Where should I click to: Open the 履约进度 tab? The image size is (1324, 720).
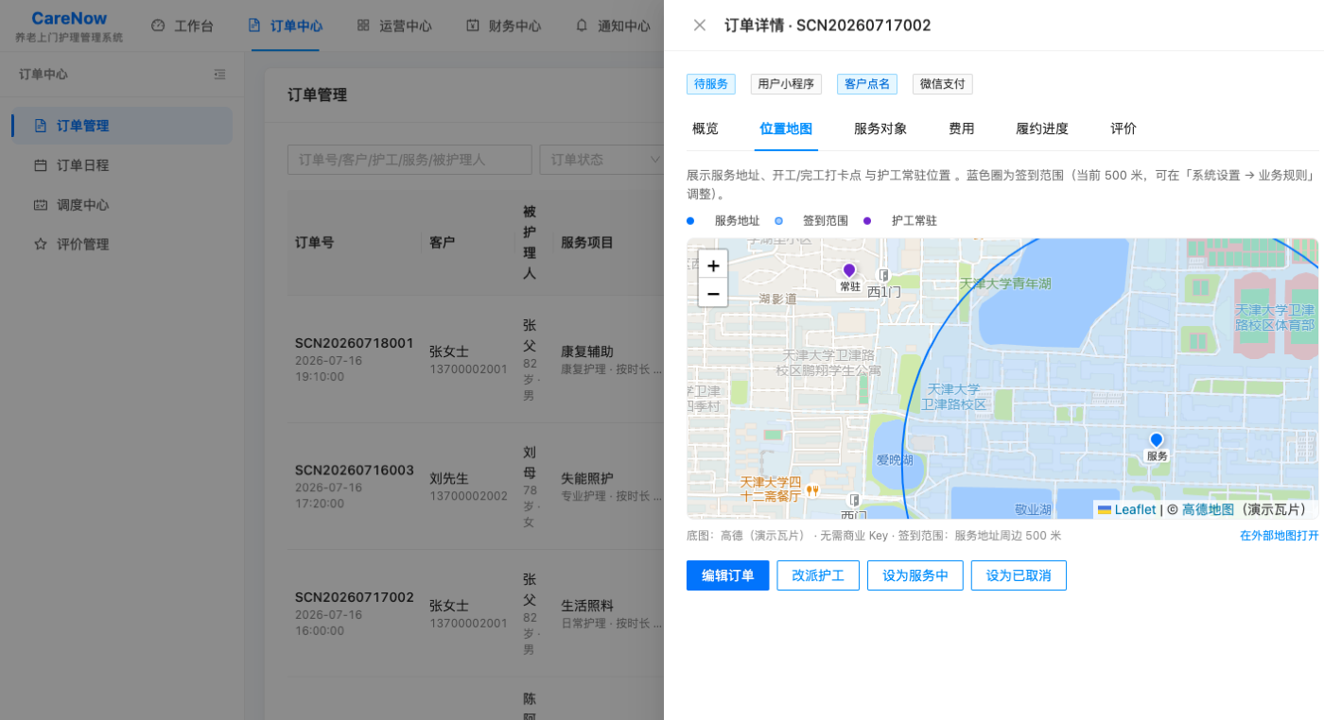pyautogui.click(x=1042, y=129)
